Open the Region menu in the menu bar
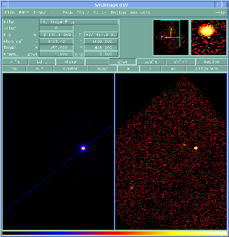Screen dimensions: 229x237 [x=118, y=13]
